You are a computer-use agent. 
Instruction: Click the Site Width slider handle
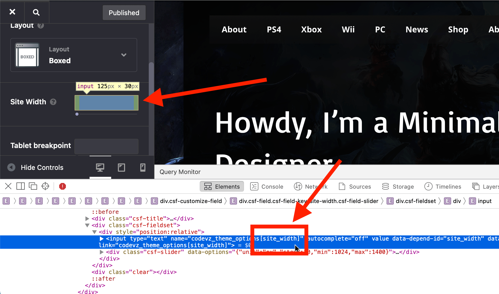[x=77, y=114]
